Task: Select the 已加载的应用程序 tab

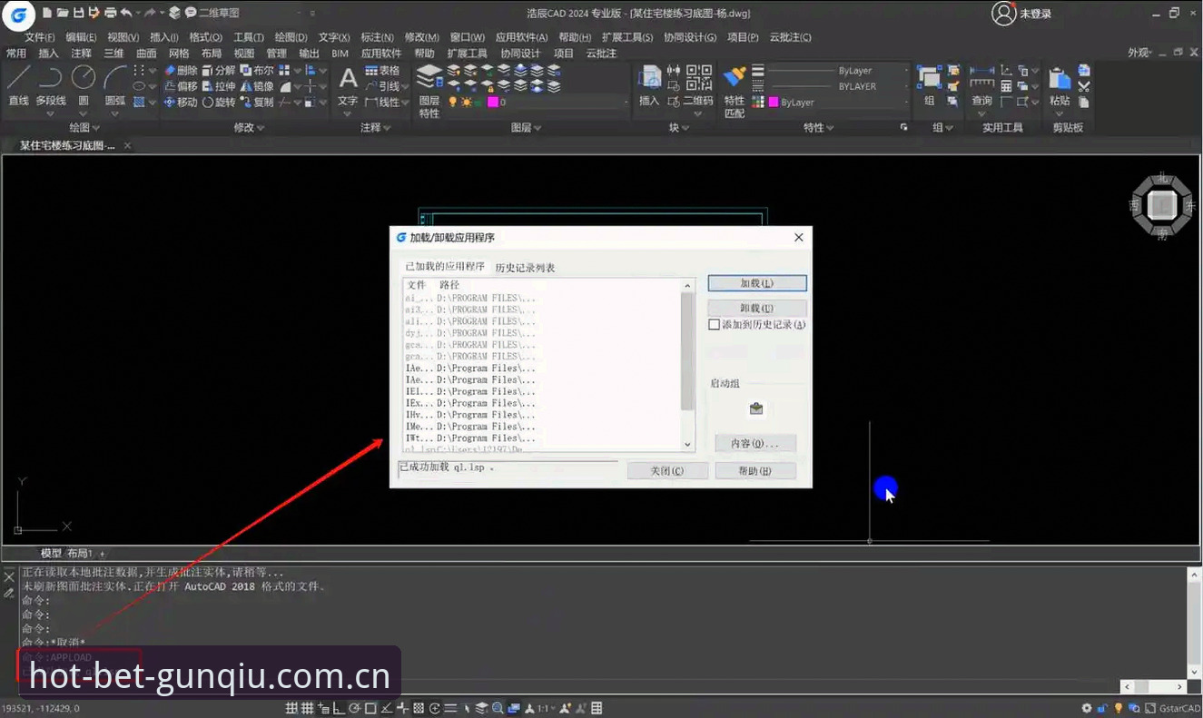Action: [445, 266]
